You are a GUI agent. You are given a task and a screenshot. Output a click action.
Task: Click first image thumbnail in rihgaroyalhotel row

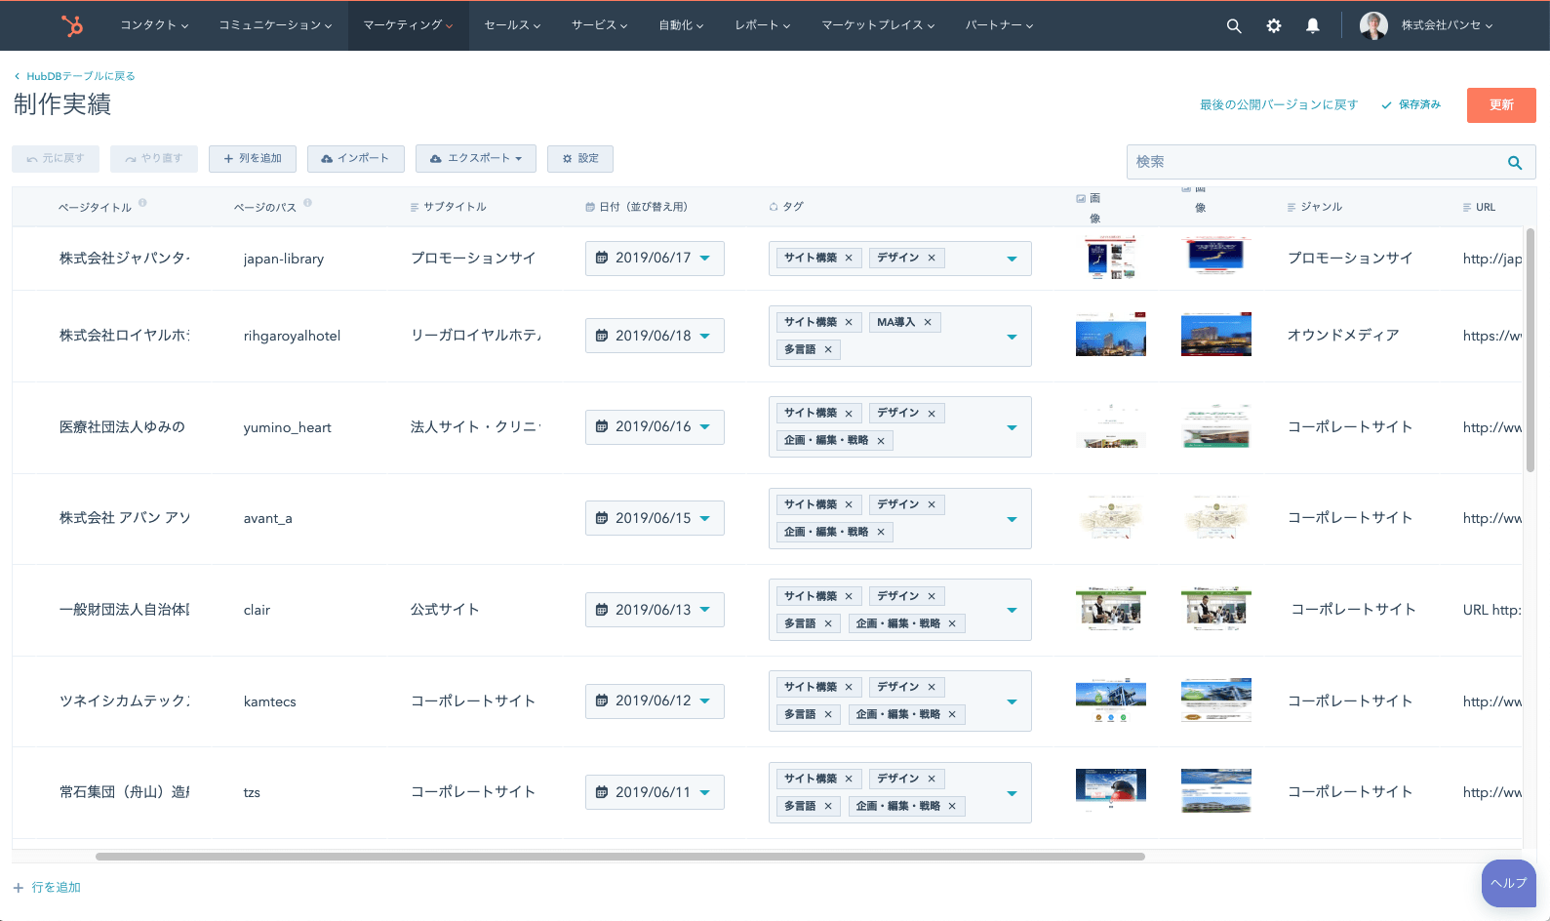(x=1110, y=335)
